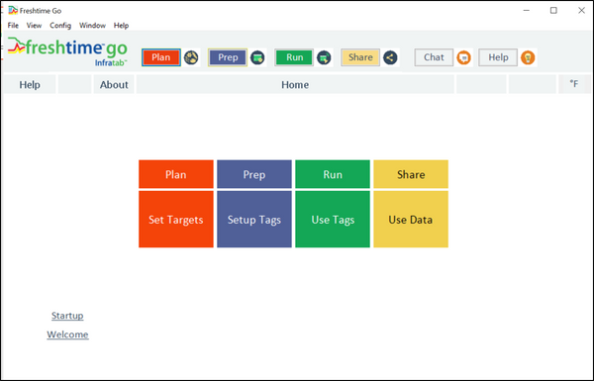Click the orange lightbulb help icon

(x=528, y=57)
